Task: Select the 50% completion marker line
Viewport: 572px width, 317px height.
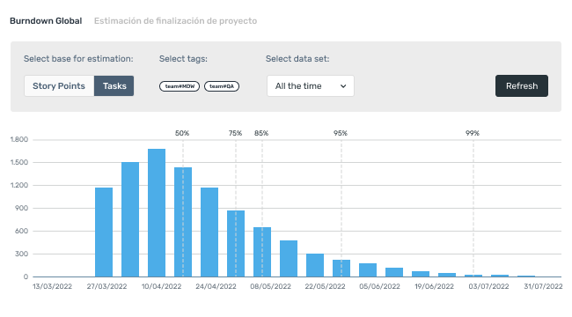Action: point(183,208)
